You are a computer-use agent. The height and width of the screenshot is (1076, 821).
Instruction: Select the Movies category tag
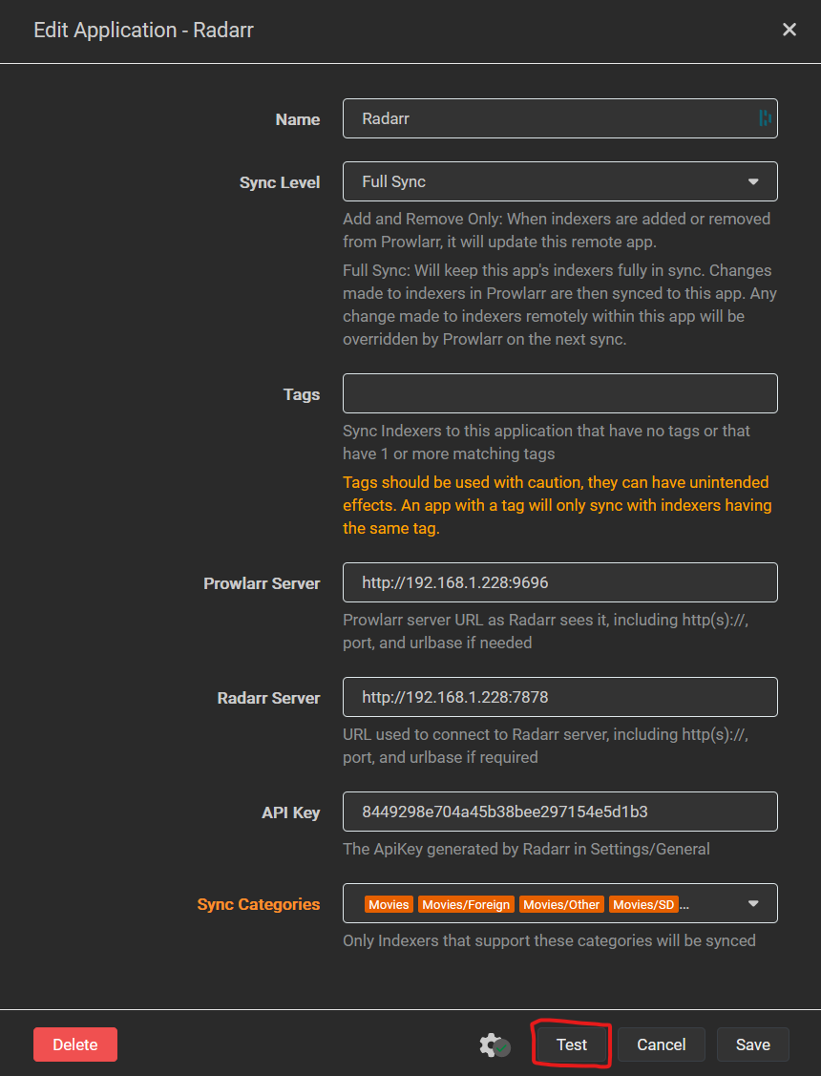tap(389, 904)
